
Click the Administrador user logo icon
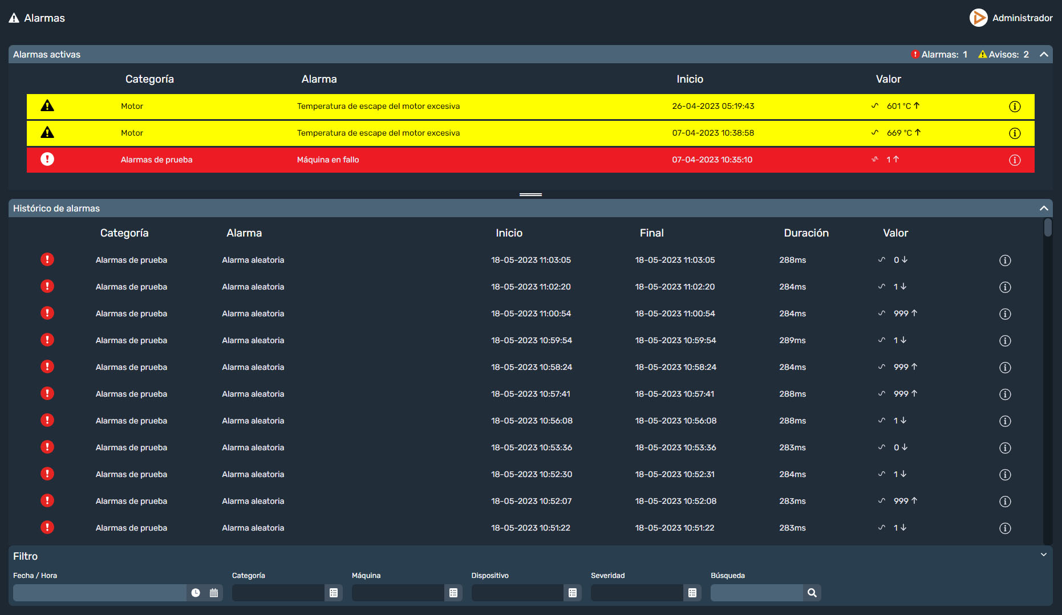pos(979,18)
